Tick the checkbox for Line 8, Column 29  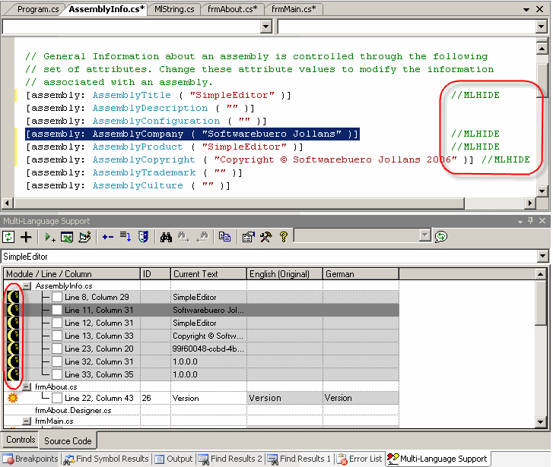coord(57,297)
